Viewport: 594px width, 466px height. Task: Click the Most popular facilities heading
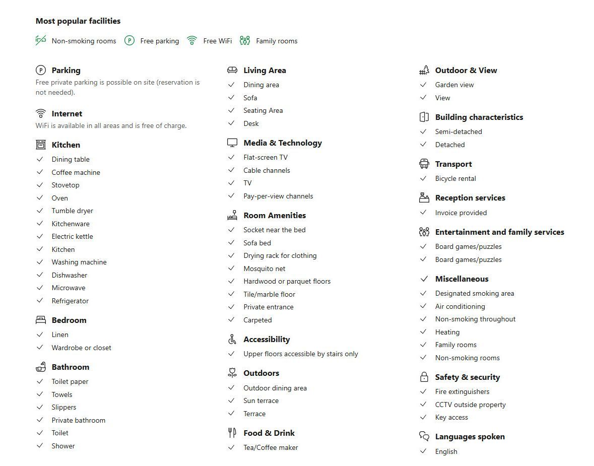(78, 21)
